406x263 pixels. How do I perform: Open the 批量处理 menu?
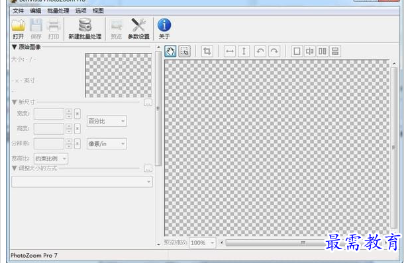click(58, 11)
